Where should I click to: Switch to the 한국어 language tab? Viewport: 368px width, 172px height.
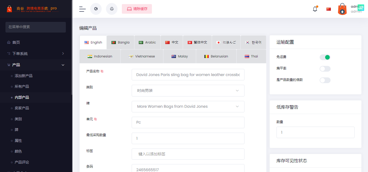coord(253,42)
